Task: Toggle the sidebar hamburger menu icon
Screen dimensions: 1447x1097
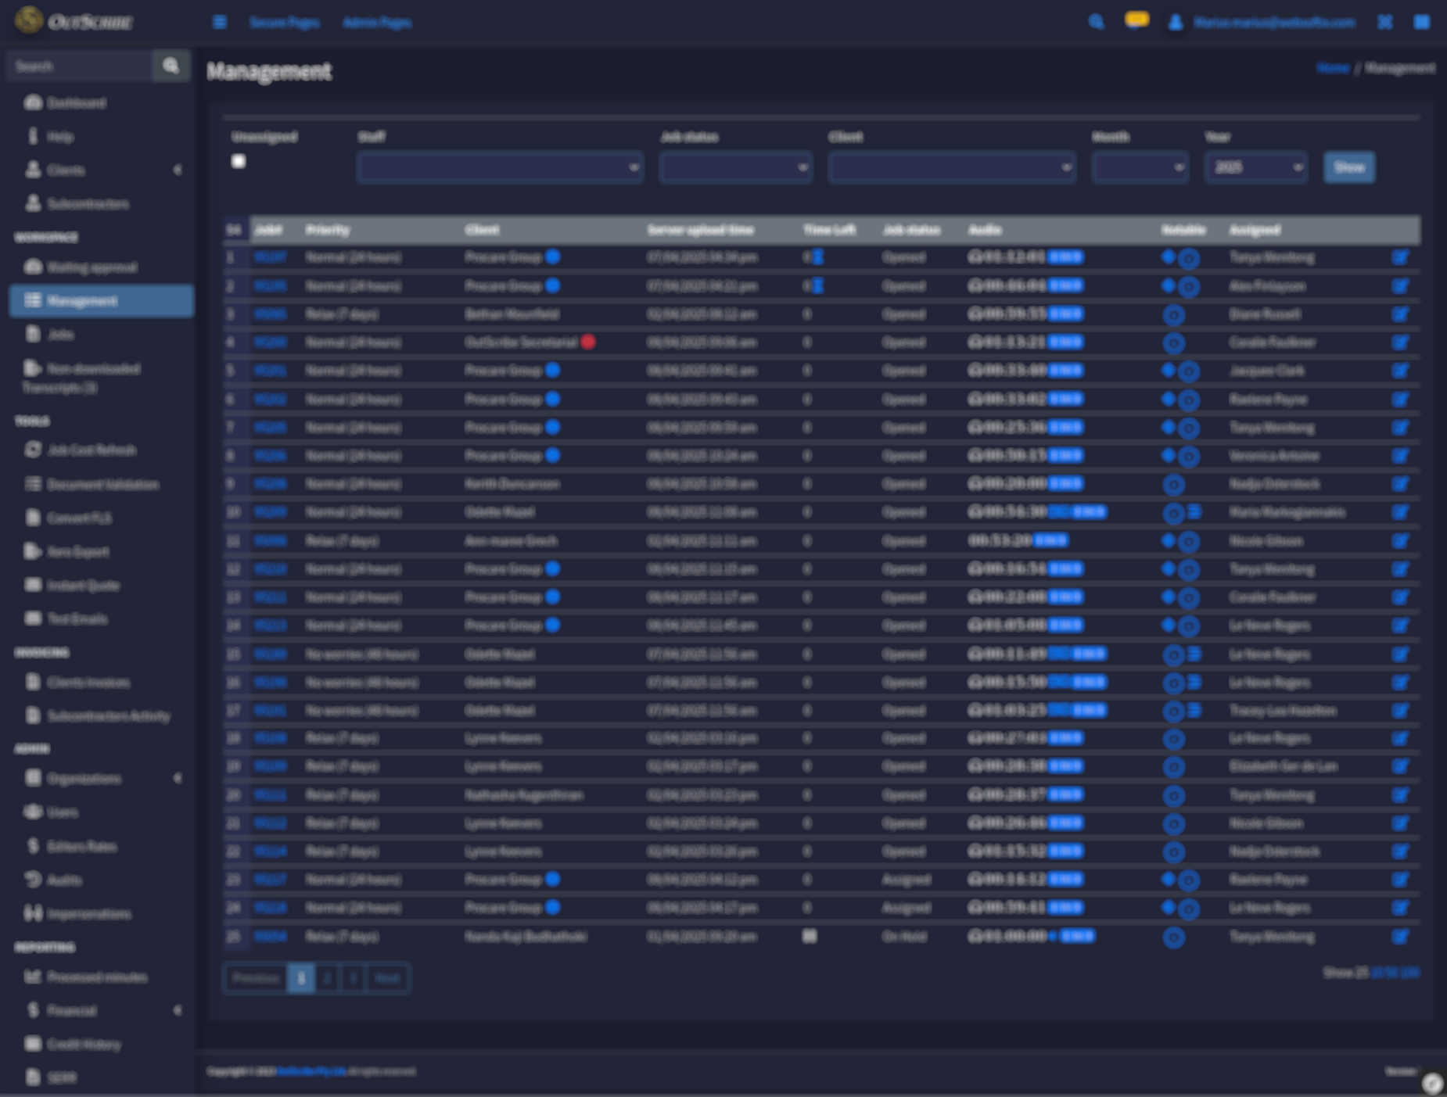Action: point(220,22)
